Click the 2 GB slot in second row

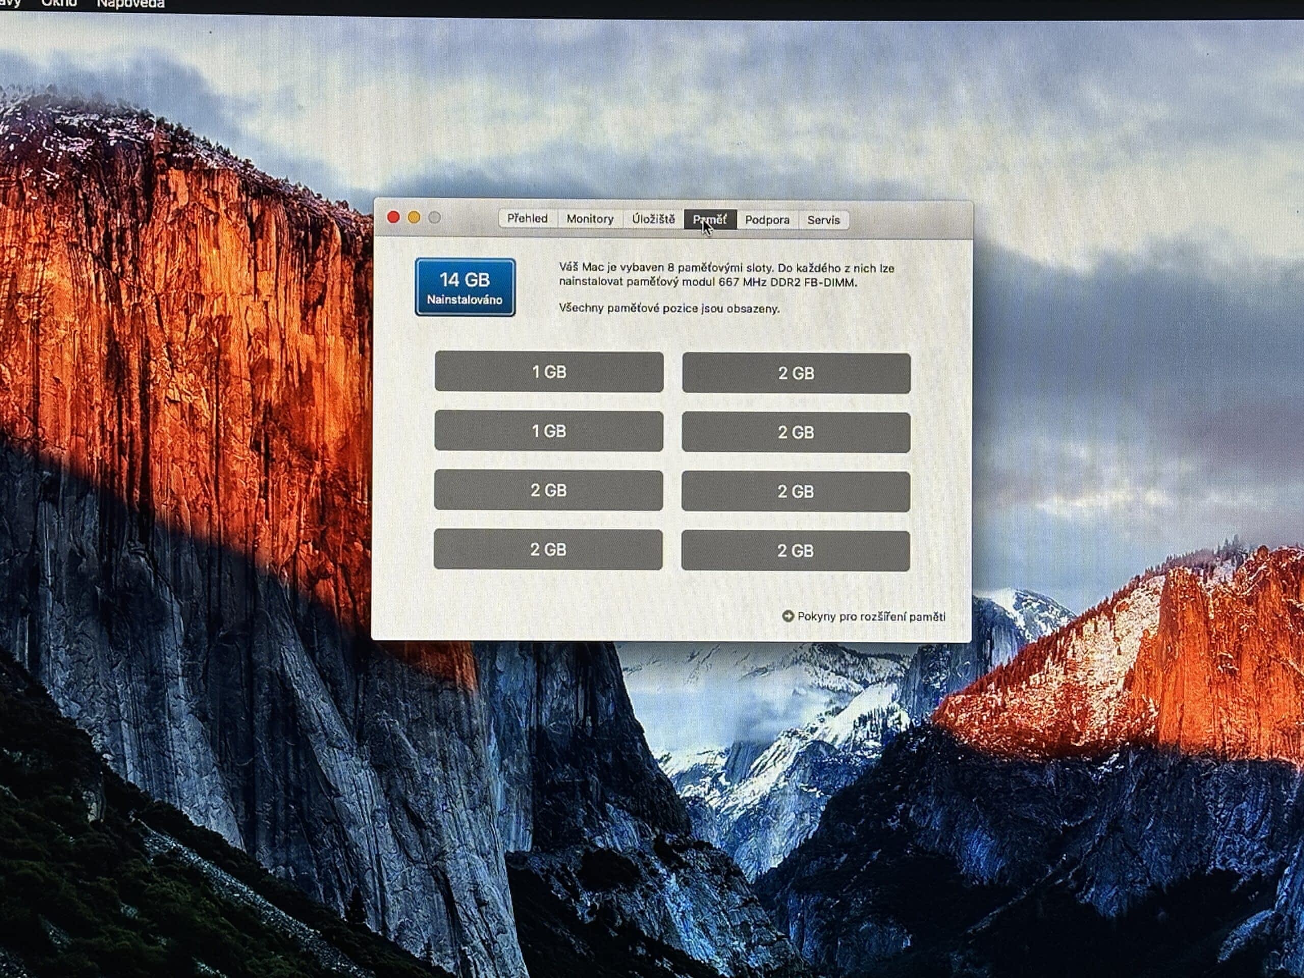coord(796,432)
